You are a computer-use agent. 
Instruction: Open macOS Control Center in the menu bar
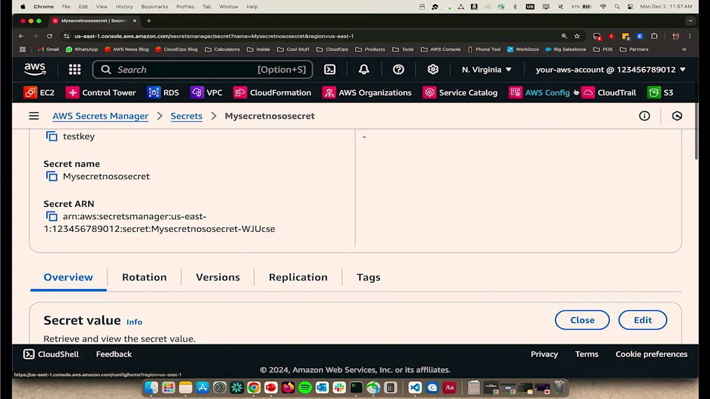630,7
